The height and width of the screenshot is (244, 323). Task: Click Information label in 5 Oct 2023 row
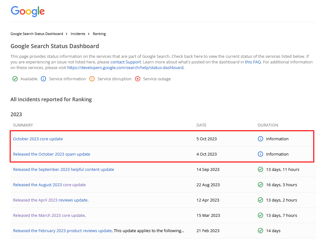point(277,139)
